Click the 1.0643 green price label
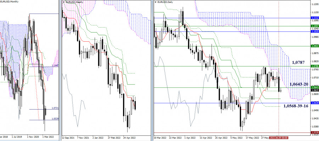The width and height of the screenshot is (319, 141). click(x=314, y=87)
